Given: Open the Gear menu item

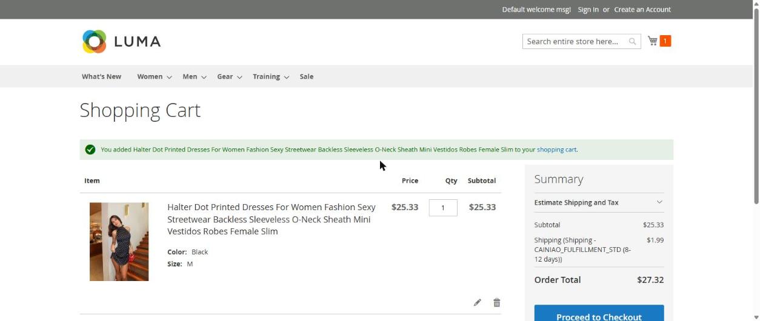Looking at the screenshot, I should pos(225,76).
